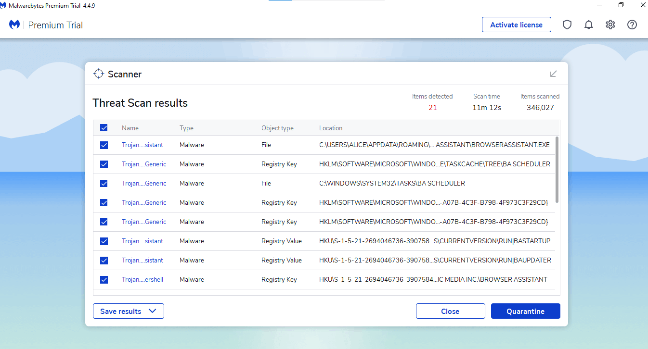648x349 pixels.
Task: Click the Scanner crosshair icon
Action: coord(98,74)
